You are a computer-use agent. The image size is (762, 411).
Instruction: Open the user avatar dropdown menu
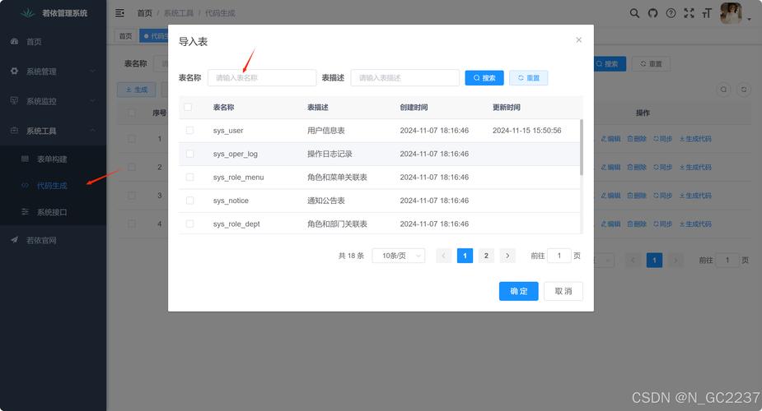tap(732, 13)
